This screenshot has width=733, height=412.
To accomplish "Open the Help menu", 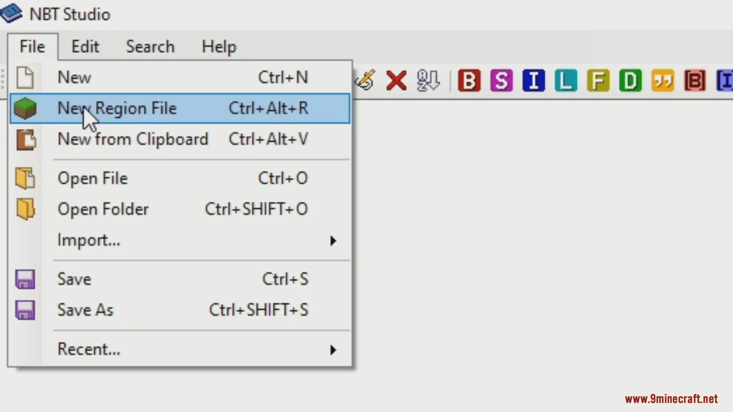I will (219, 47).
